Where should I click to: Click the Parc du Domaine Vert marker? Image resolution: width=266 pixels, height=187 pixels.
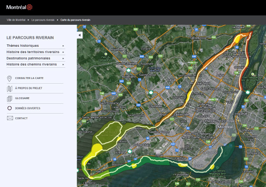(x=106, y=54)
